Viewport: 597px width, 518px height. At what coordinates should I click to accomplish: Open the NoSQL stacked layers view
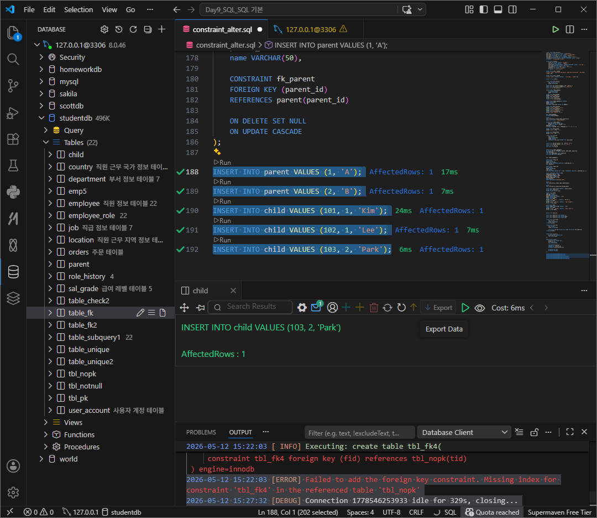point(13,298)
